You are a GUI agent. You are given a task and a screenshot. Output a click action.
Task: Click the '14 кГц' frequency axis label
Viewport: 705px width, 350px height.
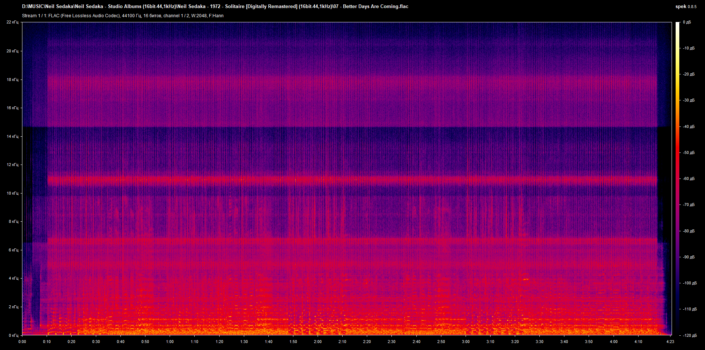pos(12,136)
